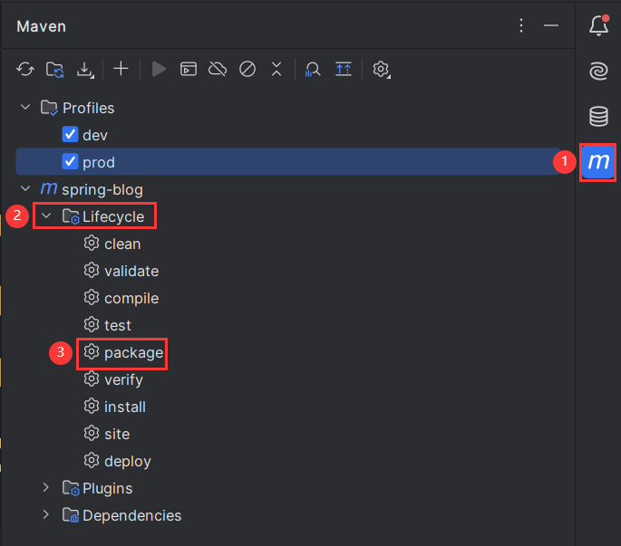Image resolution: width=621 pixels, height=546 pixels.
Task: Uncheck the prod profile checkbox
Action: click(70, 161)
